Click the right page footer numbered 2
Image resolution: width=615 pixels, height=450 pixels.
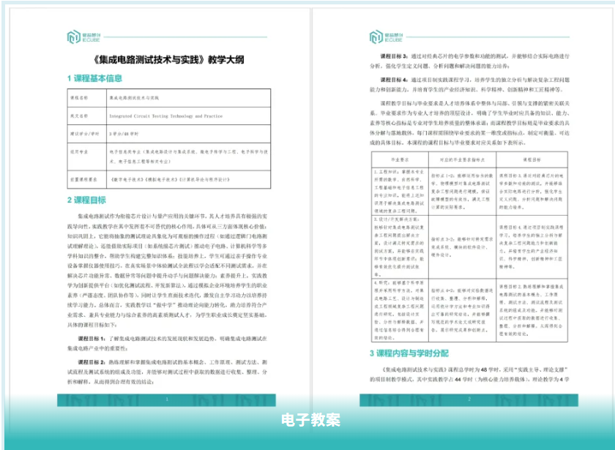click(x=469, y=400)
